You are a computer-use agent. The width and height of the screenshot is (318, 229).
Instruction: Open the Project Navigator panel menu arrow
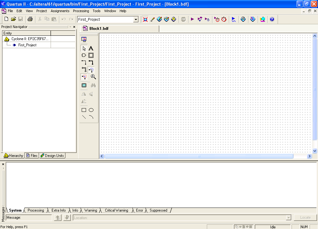tap(70, 27)
